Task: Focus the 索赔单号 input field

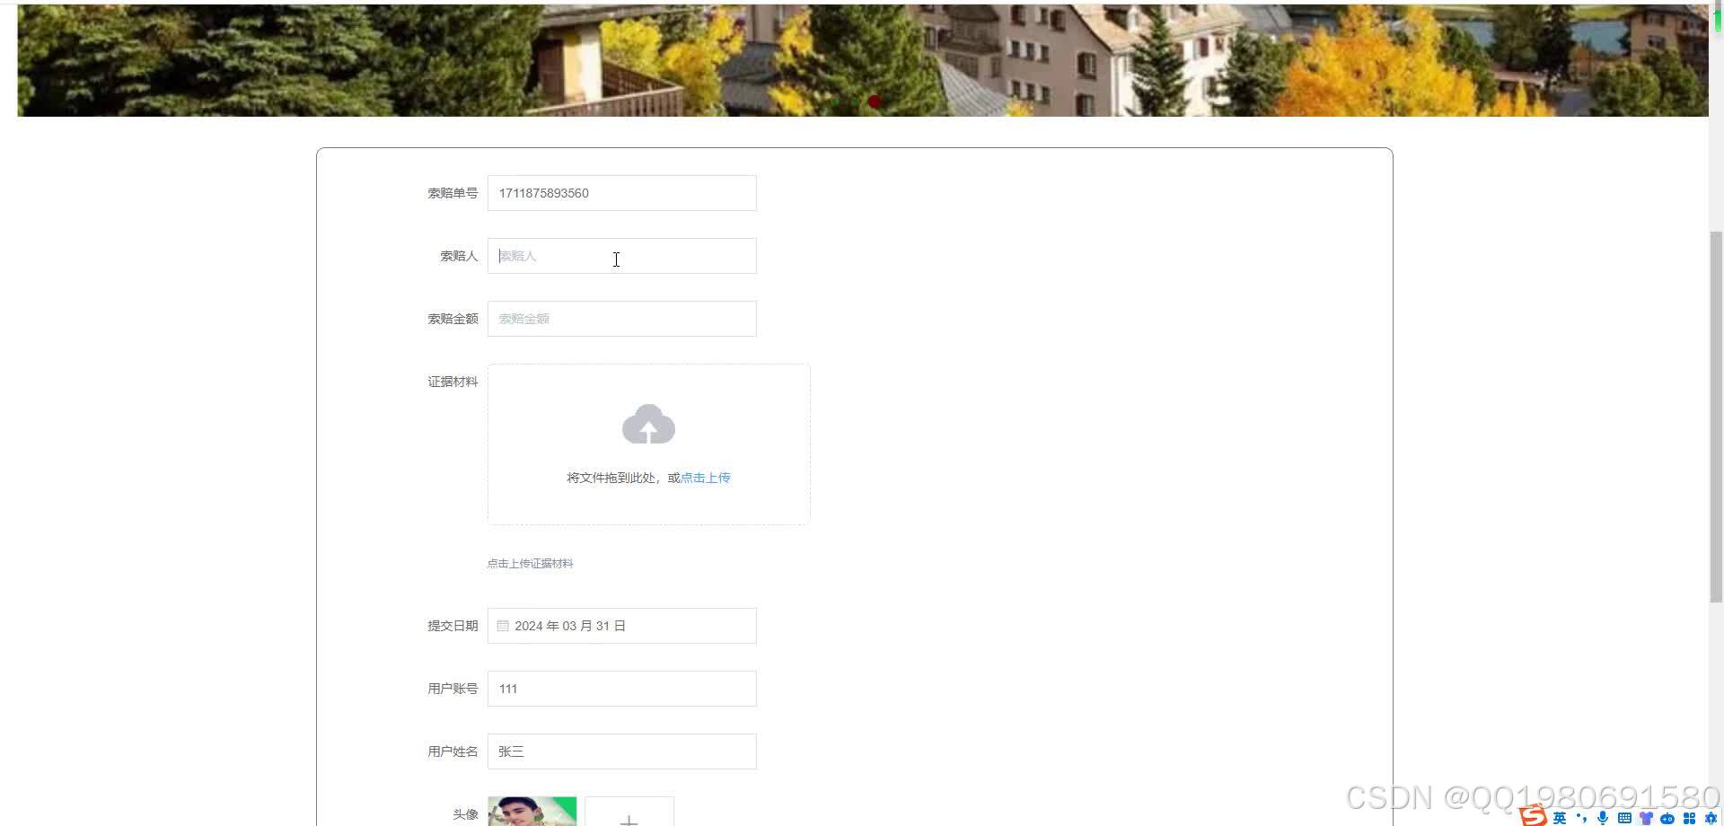Action: 622,193
